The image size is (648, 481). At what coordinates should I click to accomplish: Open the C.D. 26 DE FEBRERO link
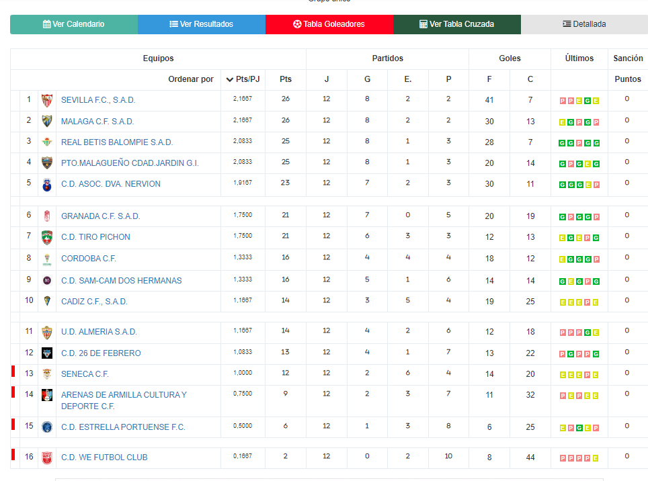coord(101,353)
